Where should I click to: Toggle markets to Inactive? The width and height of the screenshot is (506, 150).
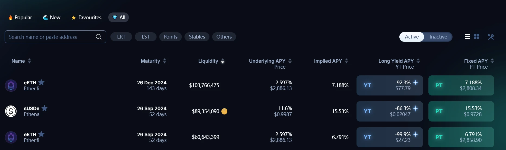[438, 37]
